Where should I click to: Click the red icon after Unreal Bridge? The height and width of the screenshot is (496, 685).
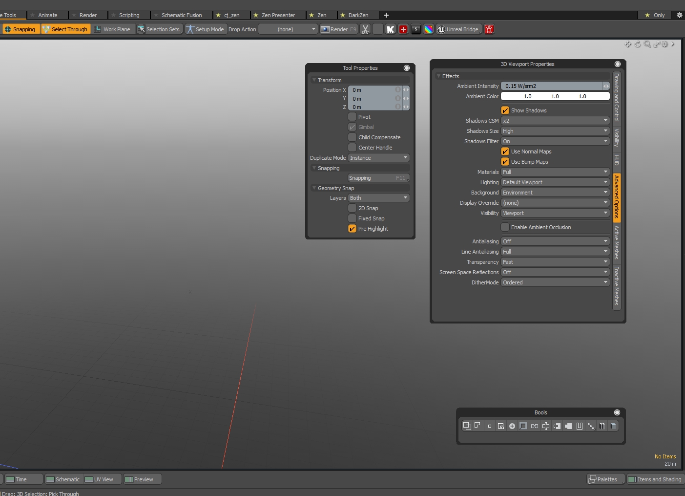489,29
